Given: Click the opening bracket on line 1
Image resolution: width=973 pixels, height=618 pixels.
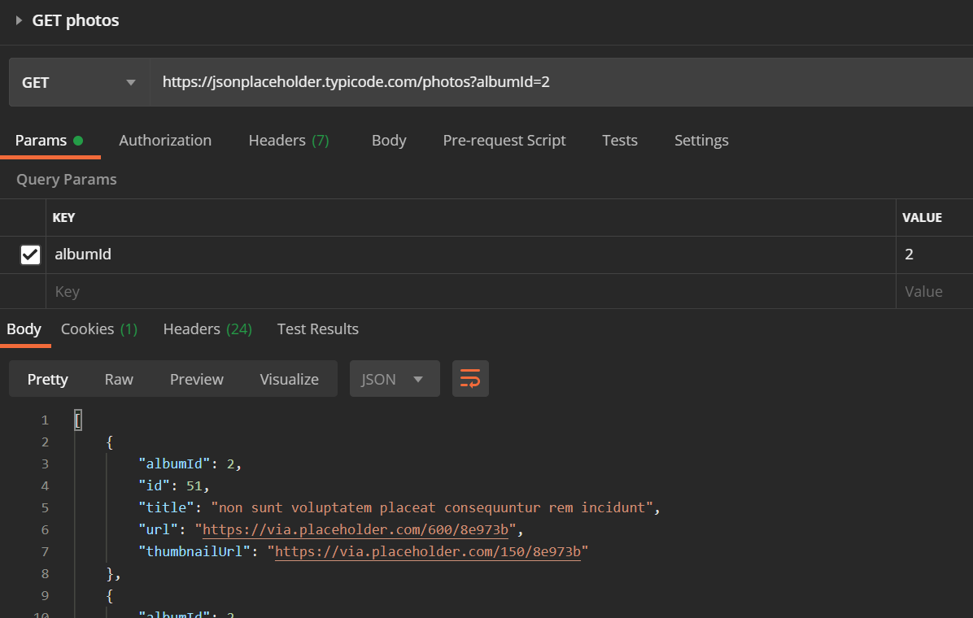Looking at the screenshot, I should pos(78,420).
